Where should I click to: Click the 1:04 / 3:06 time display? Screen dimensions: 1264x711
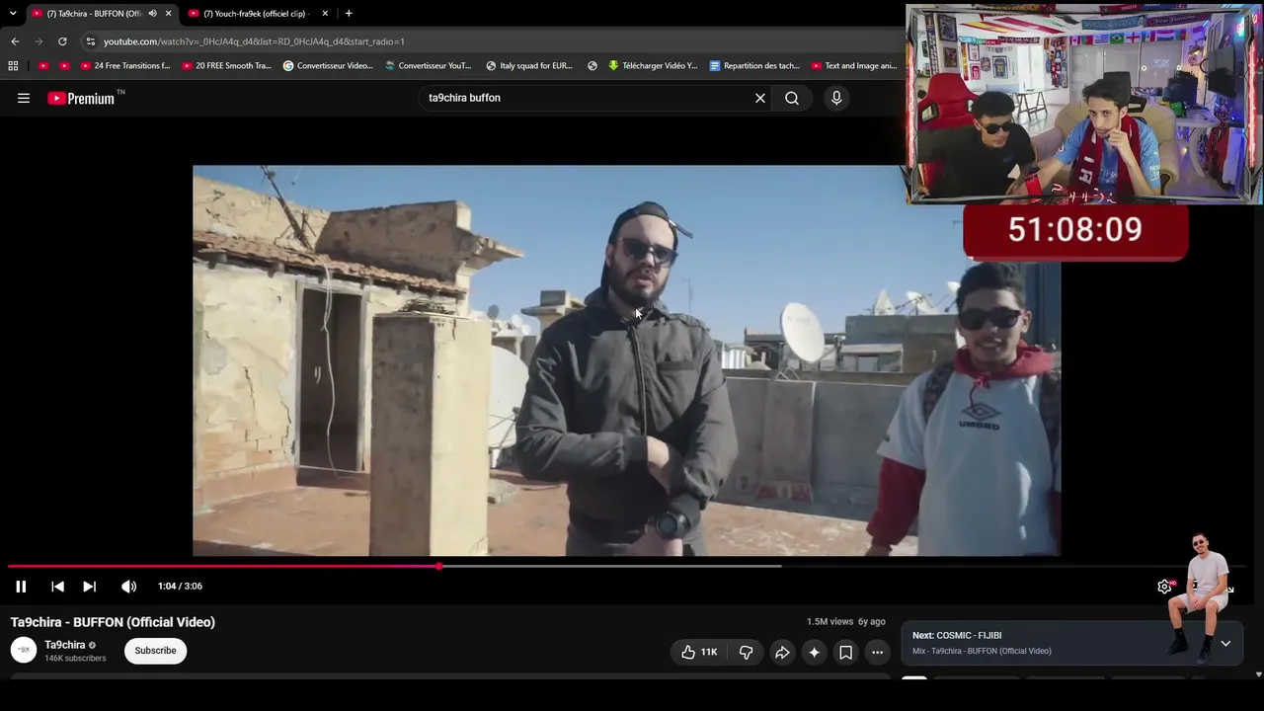coord(180,587)
